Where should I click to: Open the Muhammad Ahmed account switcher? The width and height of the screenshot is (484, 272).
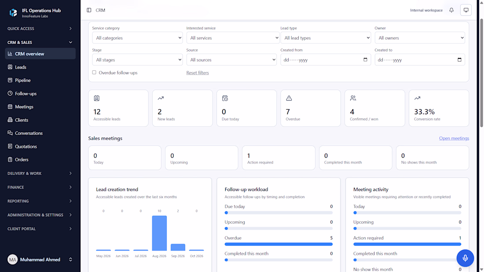(40, 260)
